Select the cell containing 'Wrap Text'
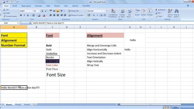Image resolution: width=194 pixels, height=109 pixels. (x=105, y=65)
